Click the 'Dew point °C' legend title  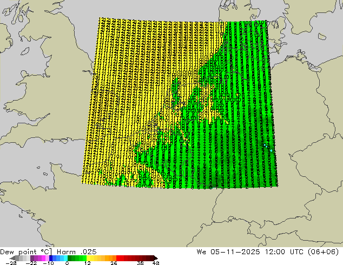coord(26,252)
